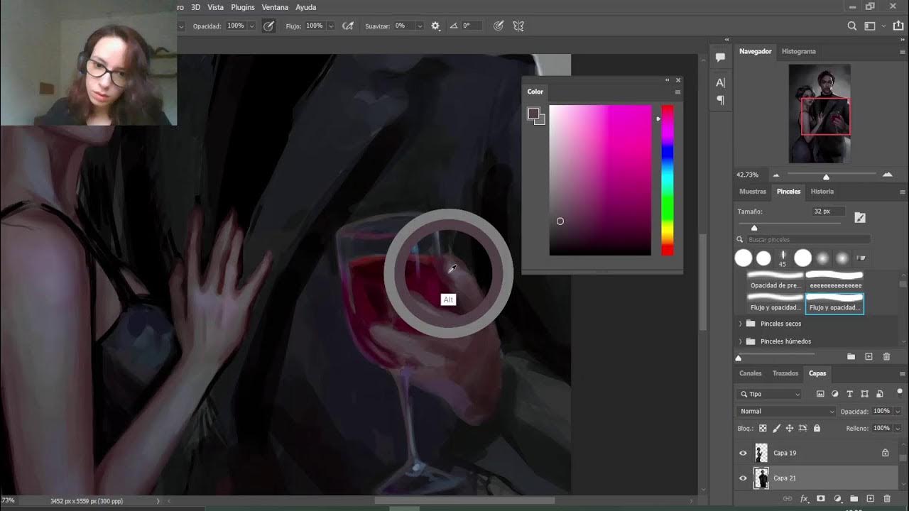Enable airbrush-style build-up icon after Flujo

[348, 26]
